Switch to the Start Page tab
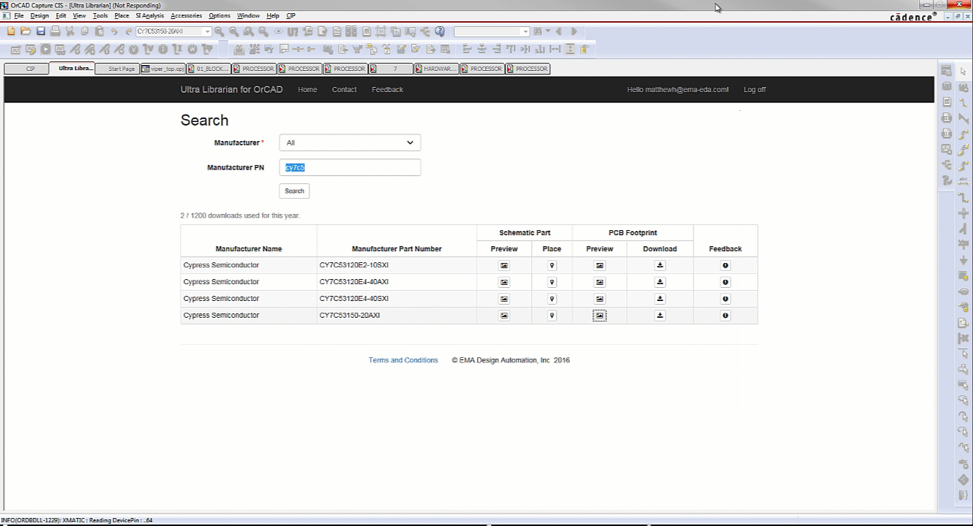The height and width of the screenshot is (526, 973). (118, 69)
